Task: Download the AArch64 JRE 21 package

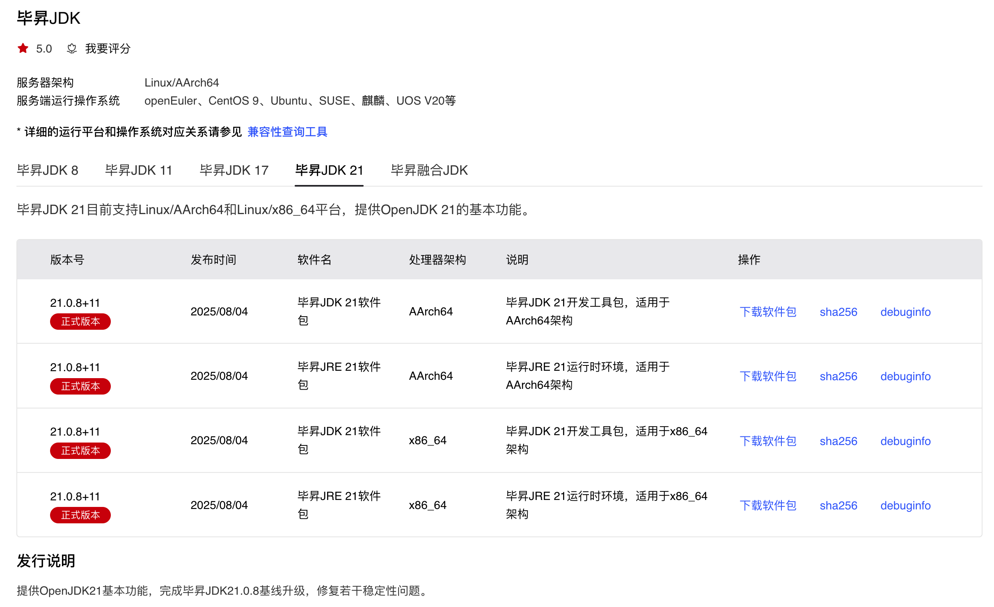Action: point(768,377)
